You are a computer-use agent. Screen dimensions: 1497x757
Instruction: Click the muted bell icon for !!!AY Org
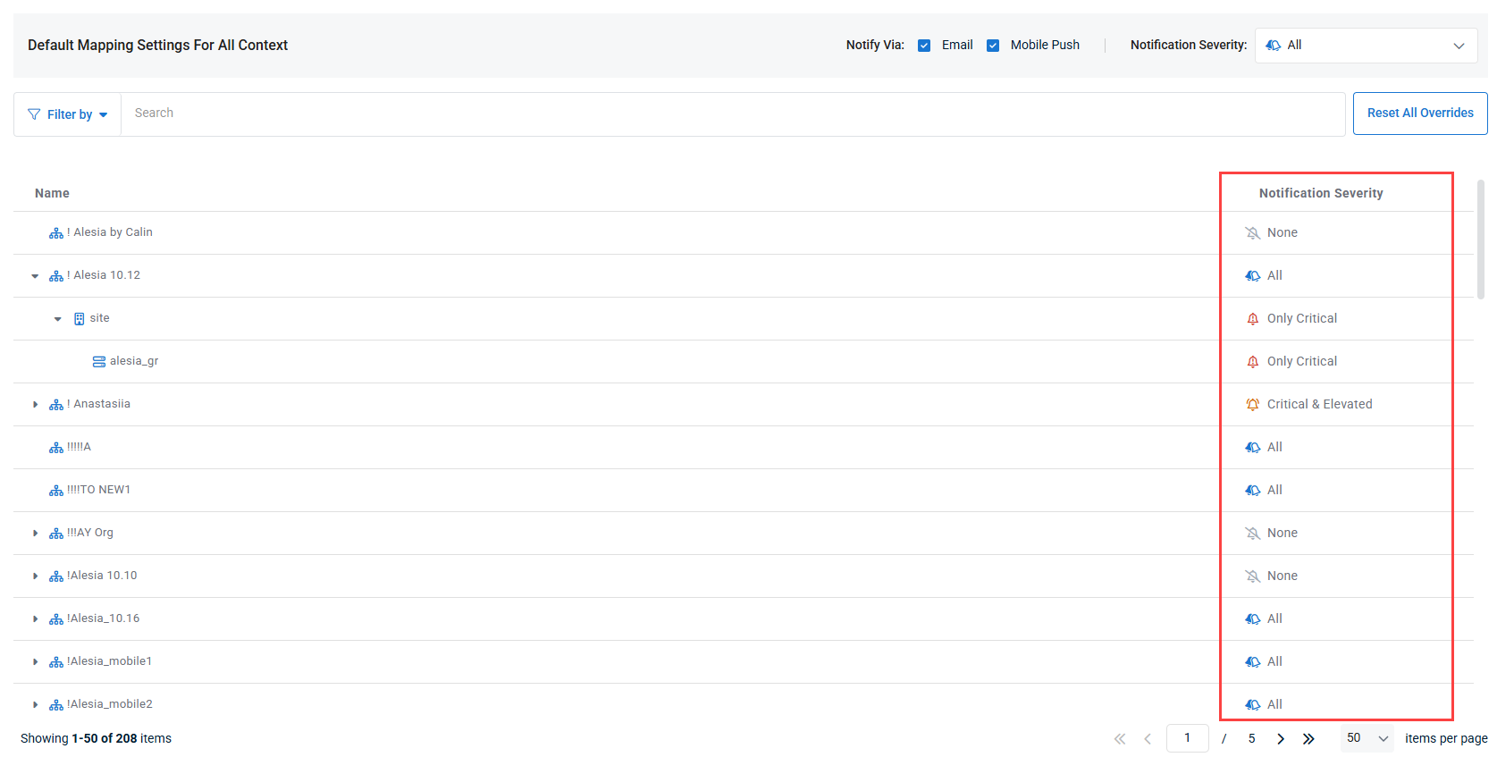(1253, 534)
